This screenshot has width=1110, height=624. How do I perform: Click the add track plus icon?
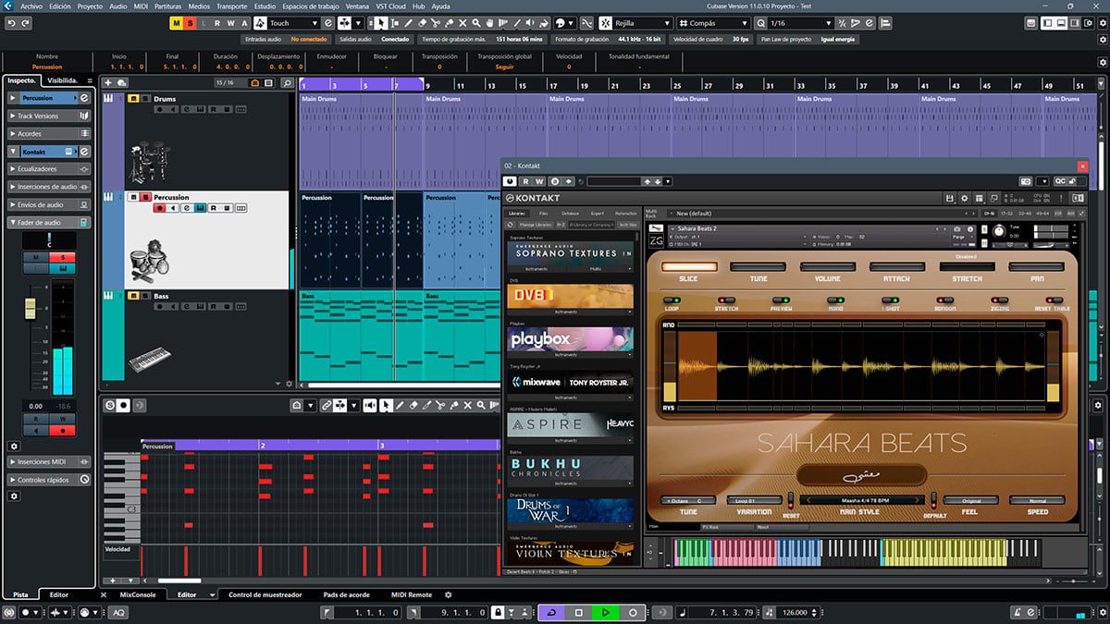(108, 83)
